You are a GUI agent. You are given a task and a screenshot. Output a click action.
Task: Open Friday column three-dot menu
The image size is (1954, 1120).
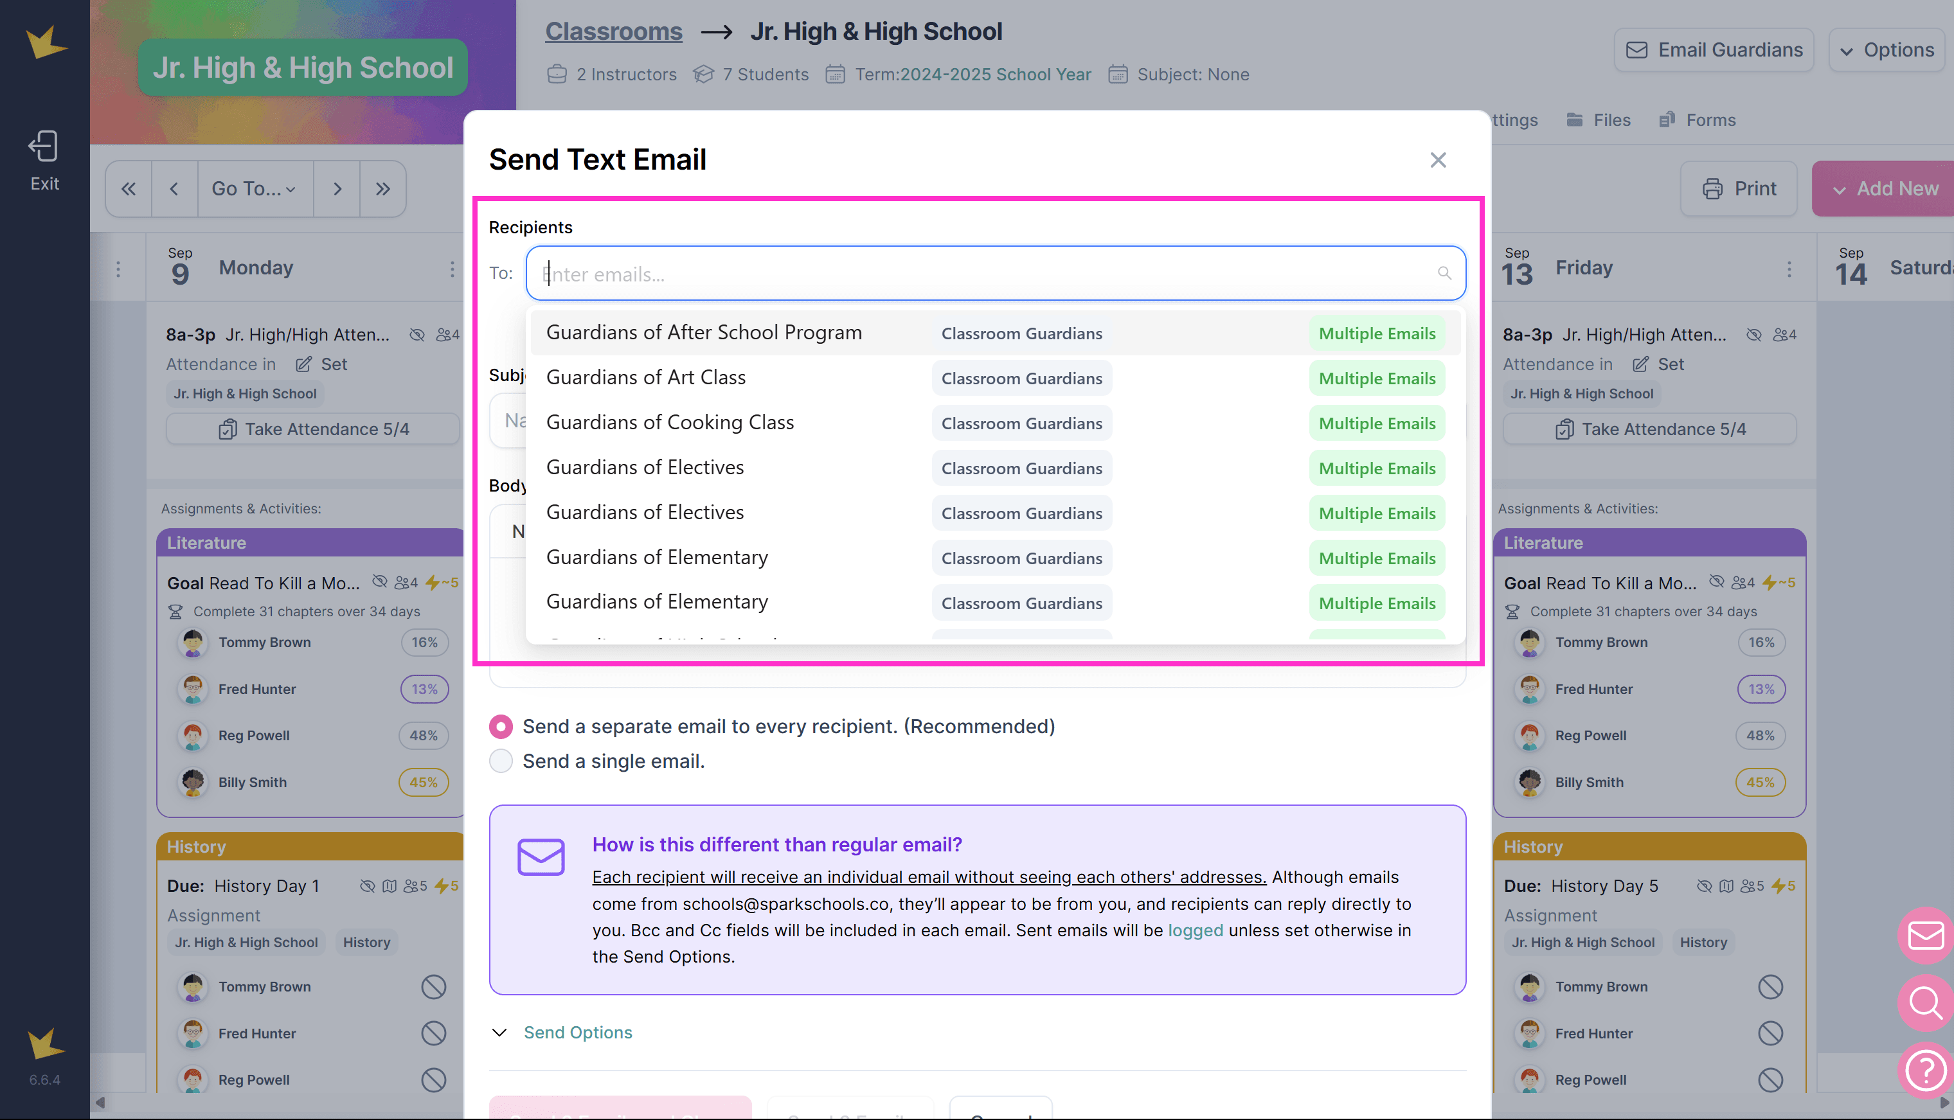1789,269
